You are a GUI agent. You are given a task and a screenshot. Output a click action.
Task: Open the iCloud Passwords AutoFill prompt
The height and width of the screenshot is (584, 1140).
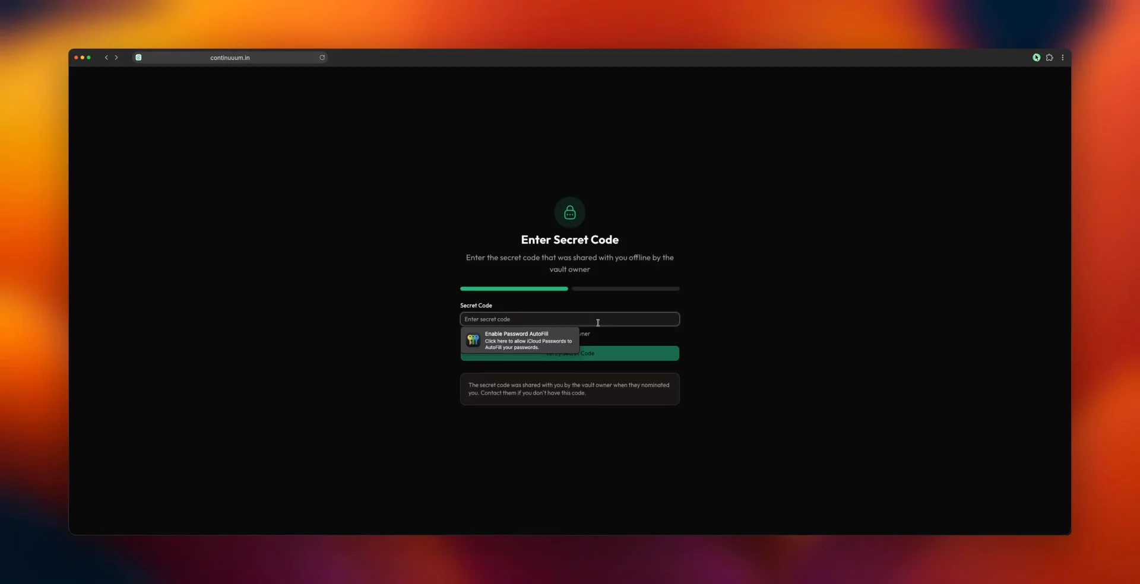tap(519, 341)
